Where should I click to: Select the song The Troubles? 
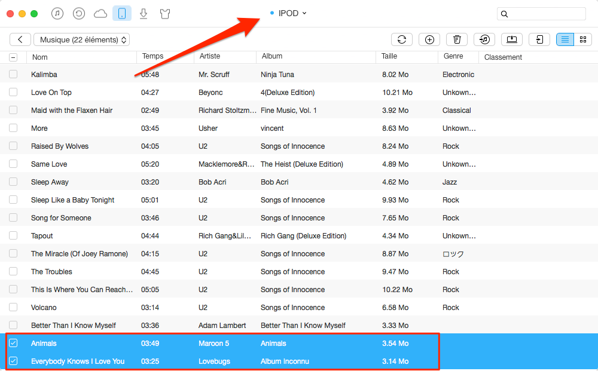[51, 271]
